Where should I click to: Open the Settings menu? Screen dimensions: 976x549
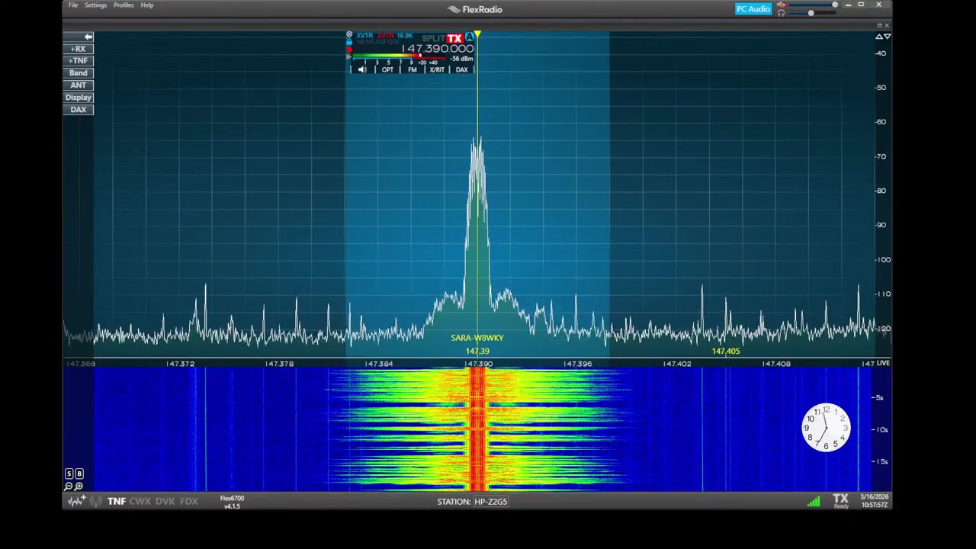95,5
